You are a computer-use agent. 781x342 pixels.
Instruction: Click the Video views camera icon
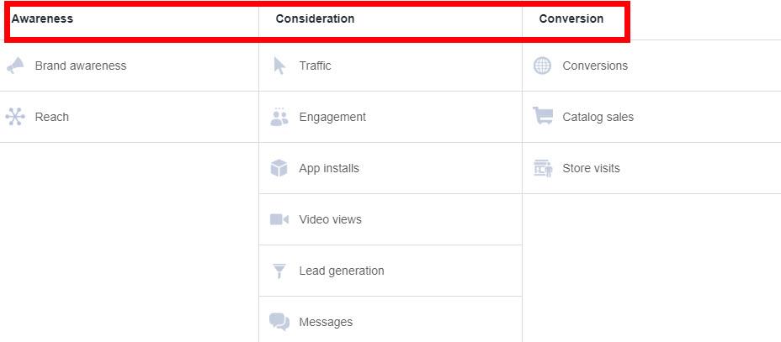click(x=279, y=219)
